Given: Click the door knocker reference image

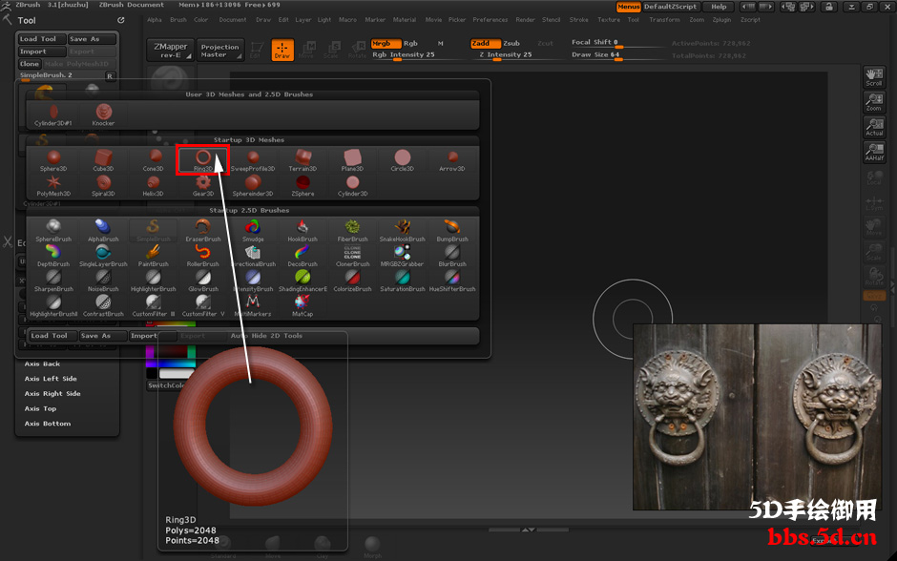Looking at the screenshot, I should tap(758, 417).
